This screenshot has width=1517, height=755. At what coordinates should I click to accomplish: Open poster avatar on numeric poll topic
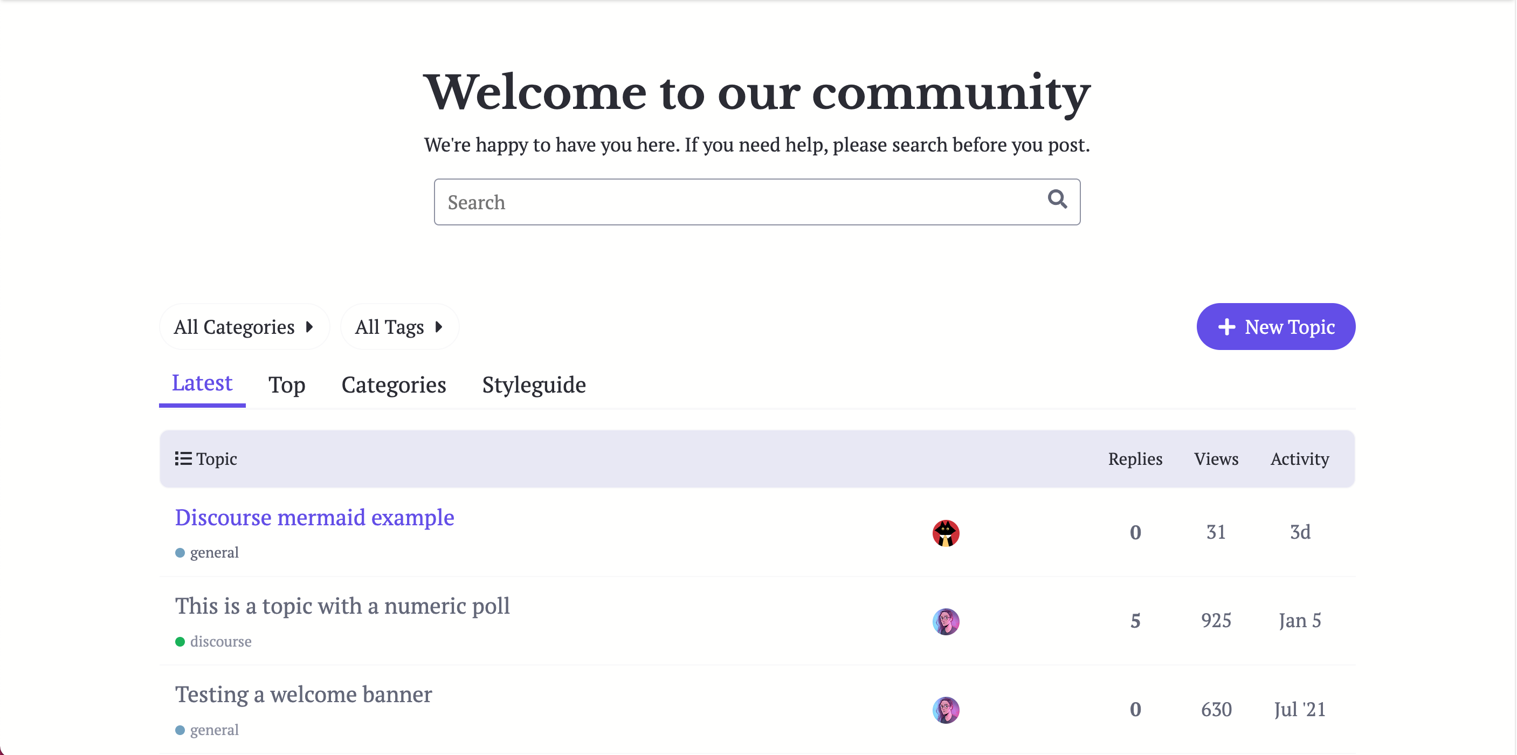(945, 621)
